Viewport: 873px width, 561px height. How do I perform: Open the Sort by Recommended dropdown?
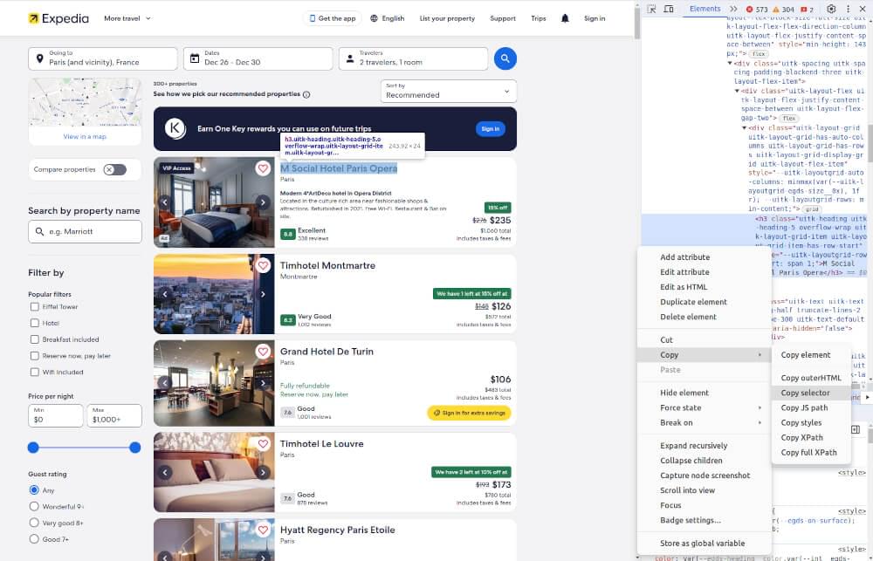tap(448, 92)
